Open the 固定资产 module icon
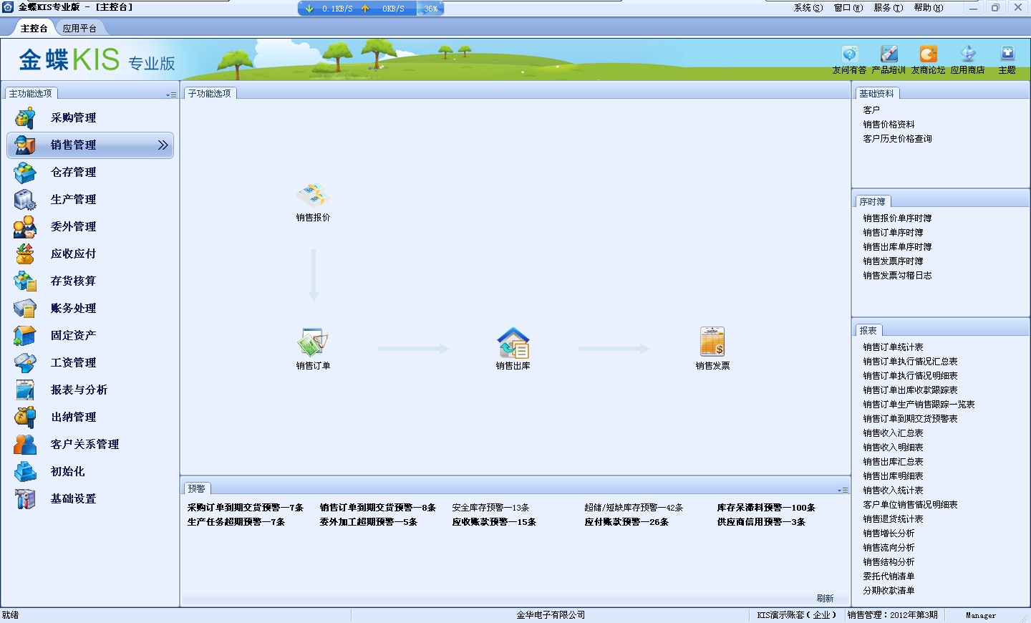The height and width of the screenshot is (623, 1031). point(25,336)
